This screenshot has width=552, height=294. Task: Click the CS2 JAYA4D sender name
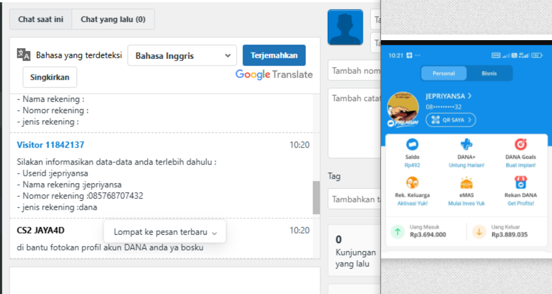[x=41, y=230]
